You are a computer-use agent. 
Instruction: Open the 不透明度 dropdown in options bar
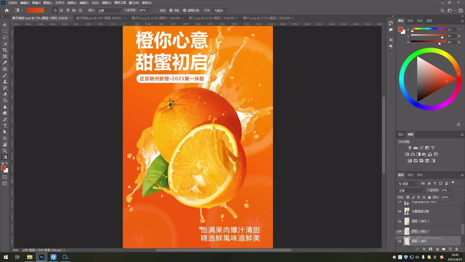[x=149, y=11]
